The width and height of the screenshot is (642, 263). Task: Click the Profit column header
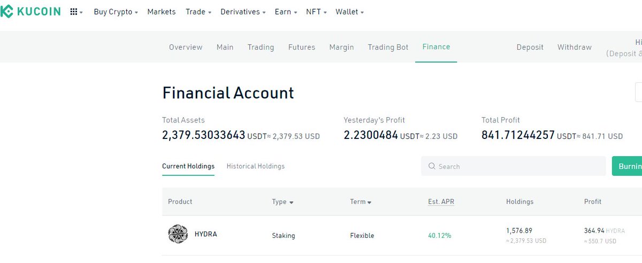pos(593,202)
